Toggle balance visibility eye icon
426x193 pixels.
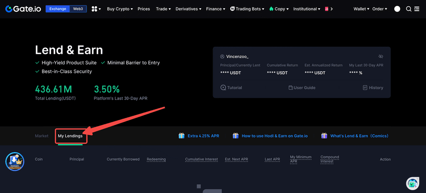tap(381, 56)
